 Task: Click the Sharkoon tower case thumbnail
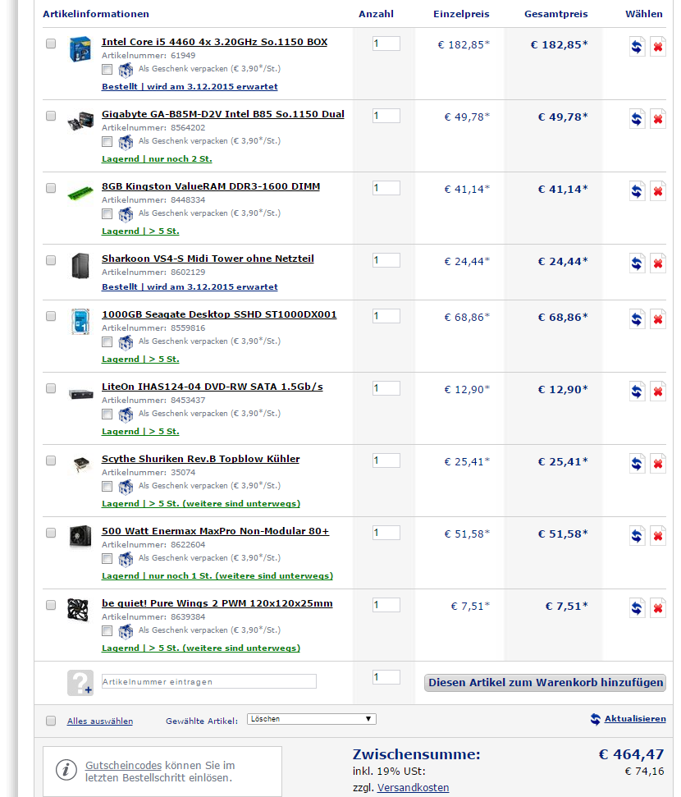click(x=80, y=265)
